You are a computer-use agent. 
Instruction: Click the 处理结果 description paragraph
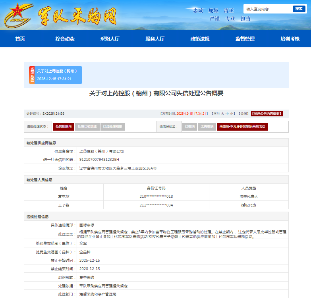click(x=182, y=234)
